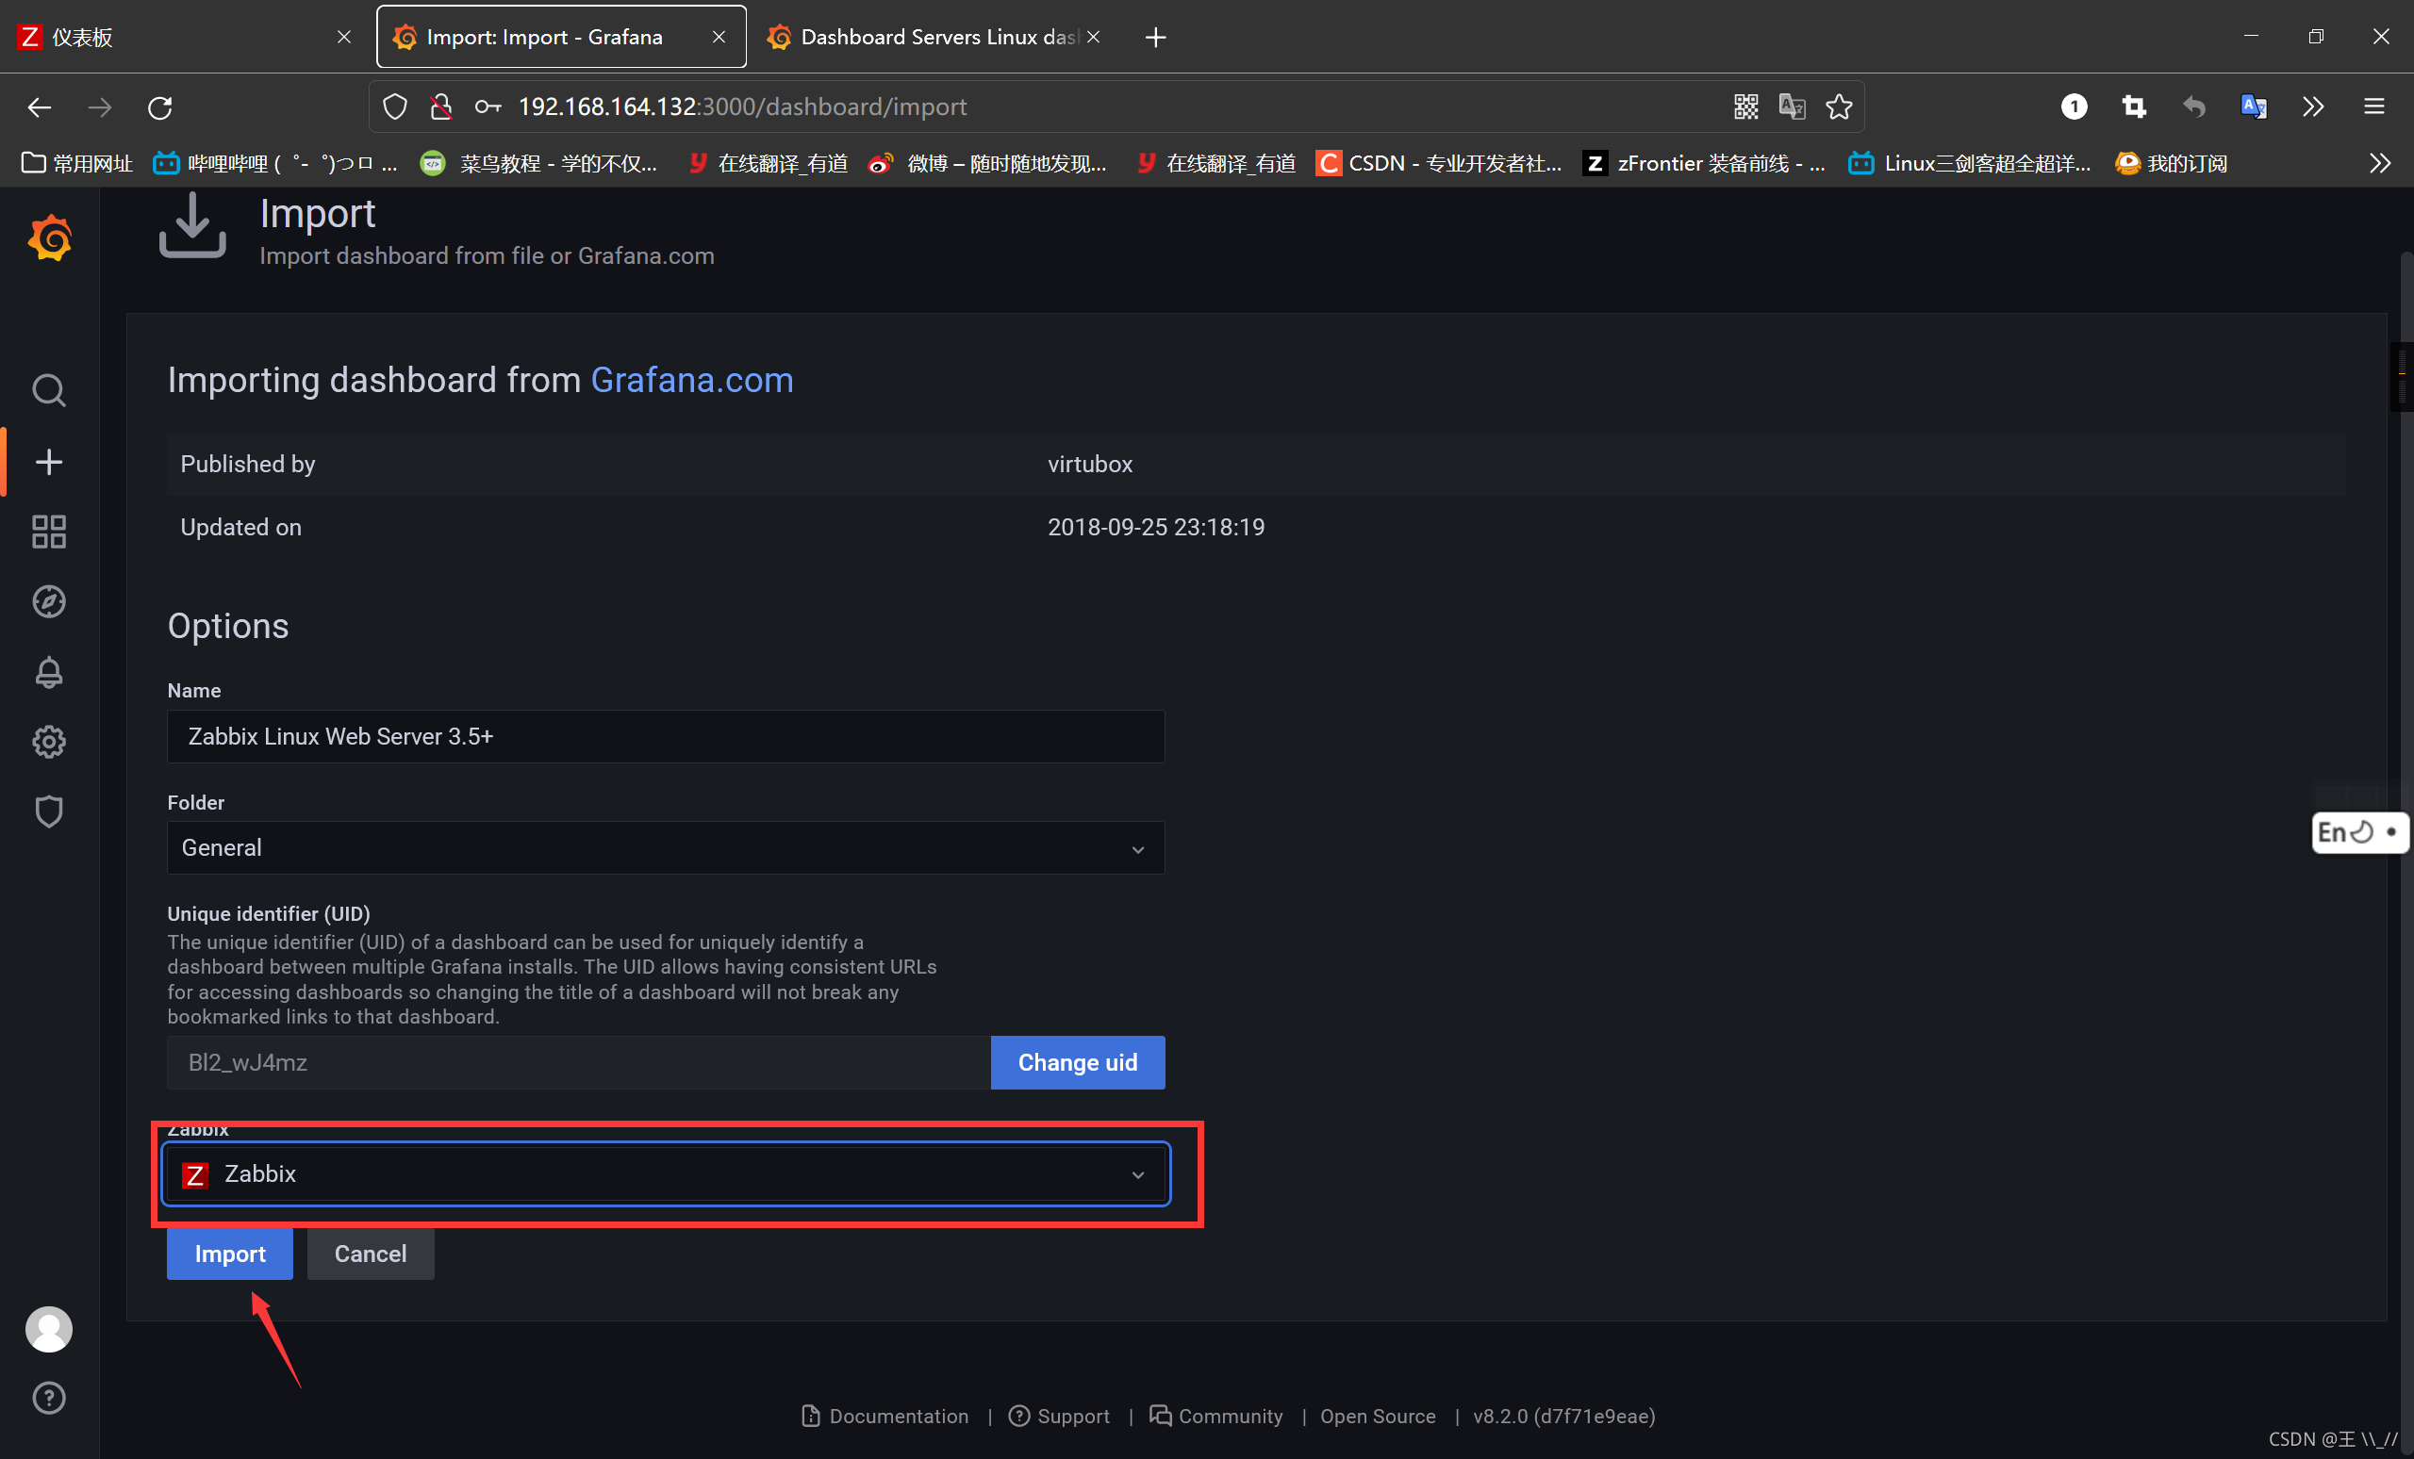The height and width of the screenshot is (1459, 2414).
Task: Open the Dashboards grid icon in sidebar
Action: coord(49,532)
